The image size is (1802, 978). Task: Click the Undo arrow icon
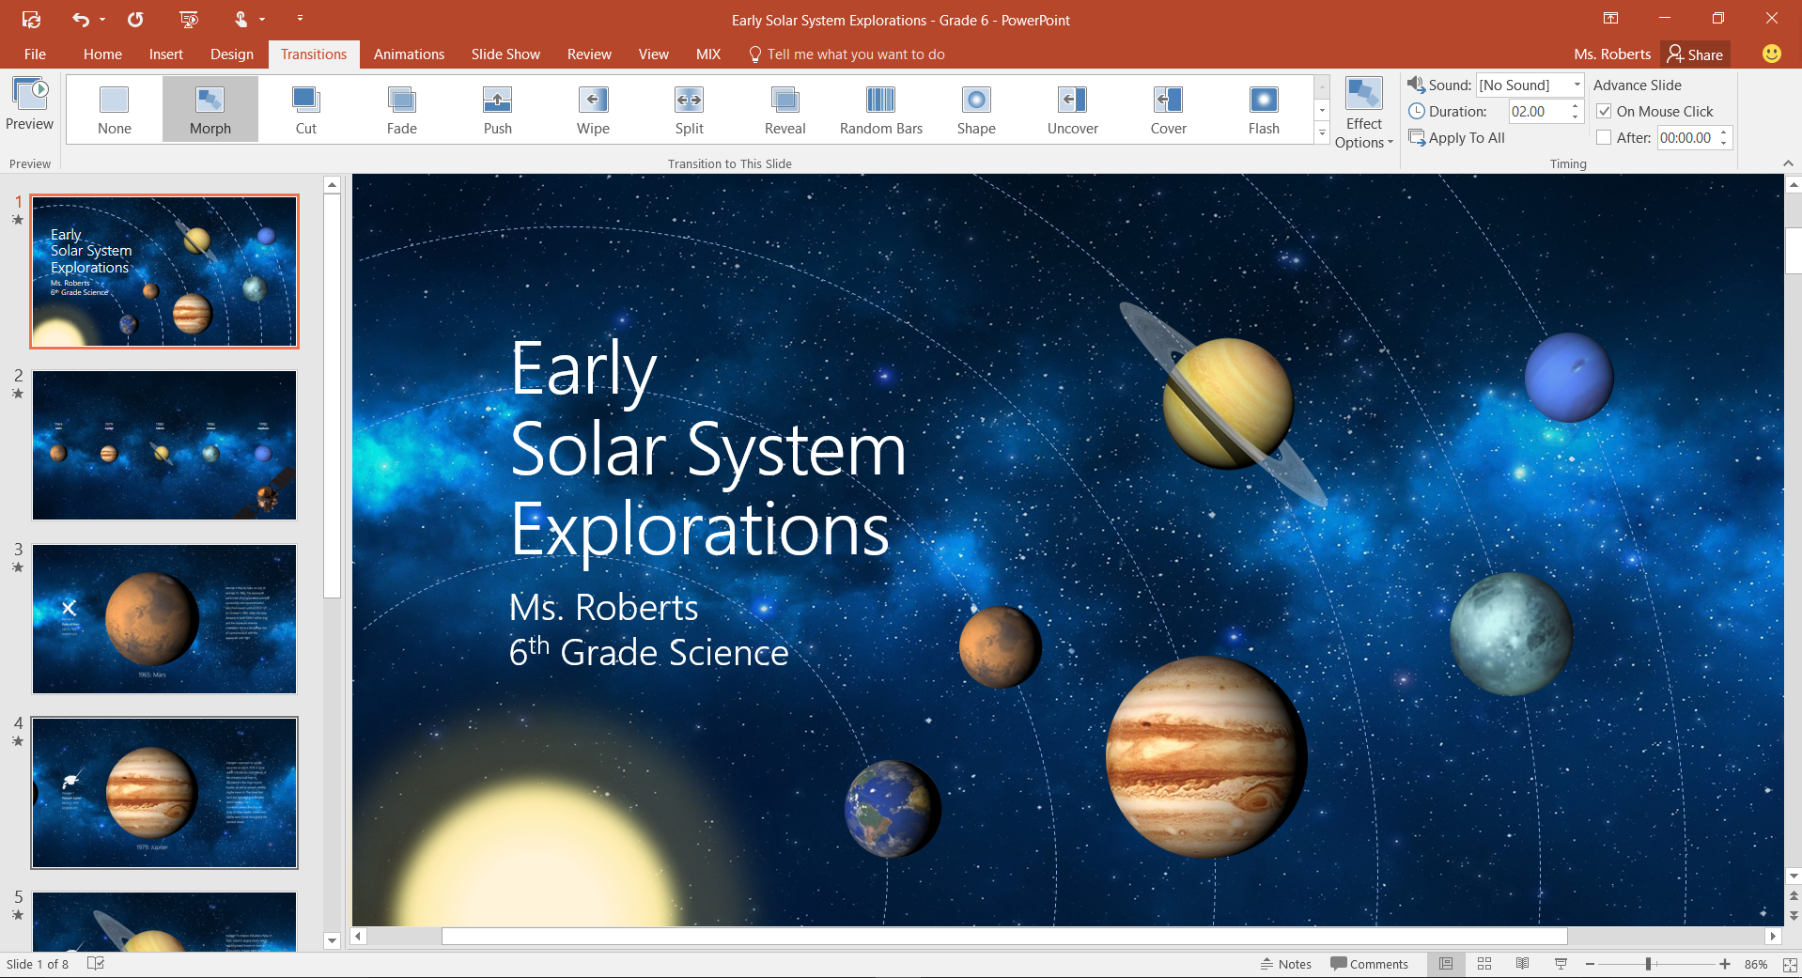tap(81, 20)
